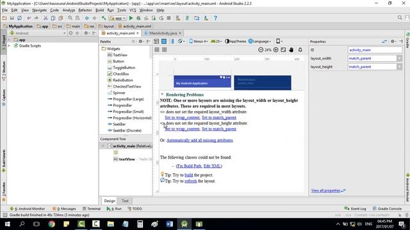Screen dimensions: 410x230
Task: Open the Refactor menu
Action: (x=85, y=10)
